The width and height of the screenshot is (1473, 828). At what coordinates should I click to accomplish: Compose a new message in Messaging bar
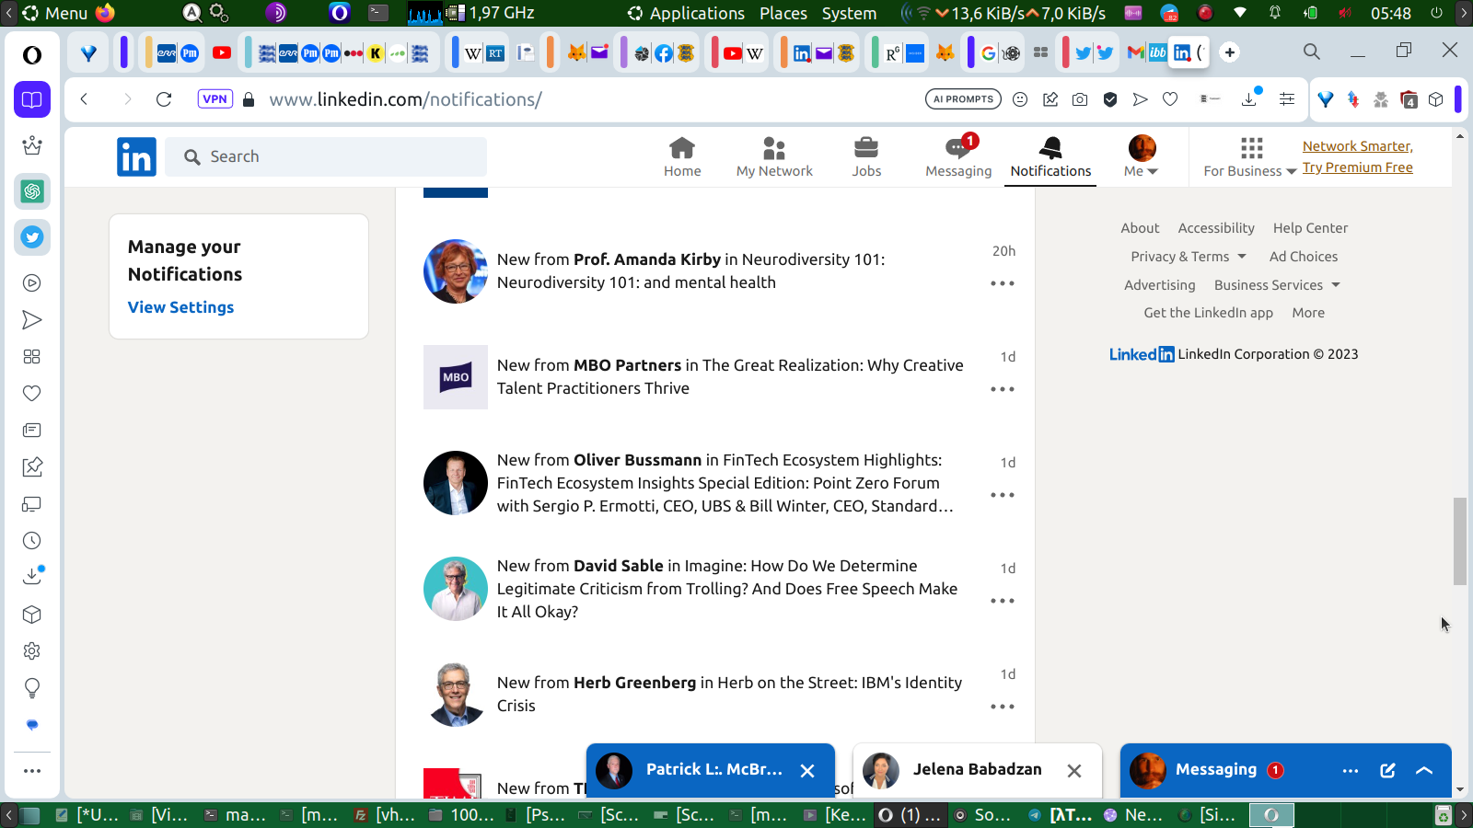click(1387, 771)
